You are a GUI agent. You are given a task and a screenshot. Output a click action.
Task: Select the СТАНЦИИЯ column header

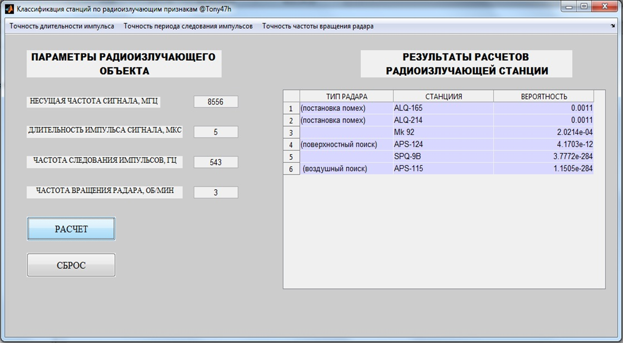point(443,96)
